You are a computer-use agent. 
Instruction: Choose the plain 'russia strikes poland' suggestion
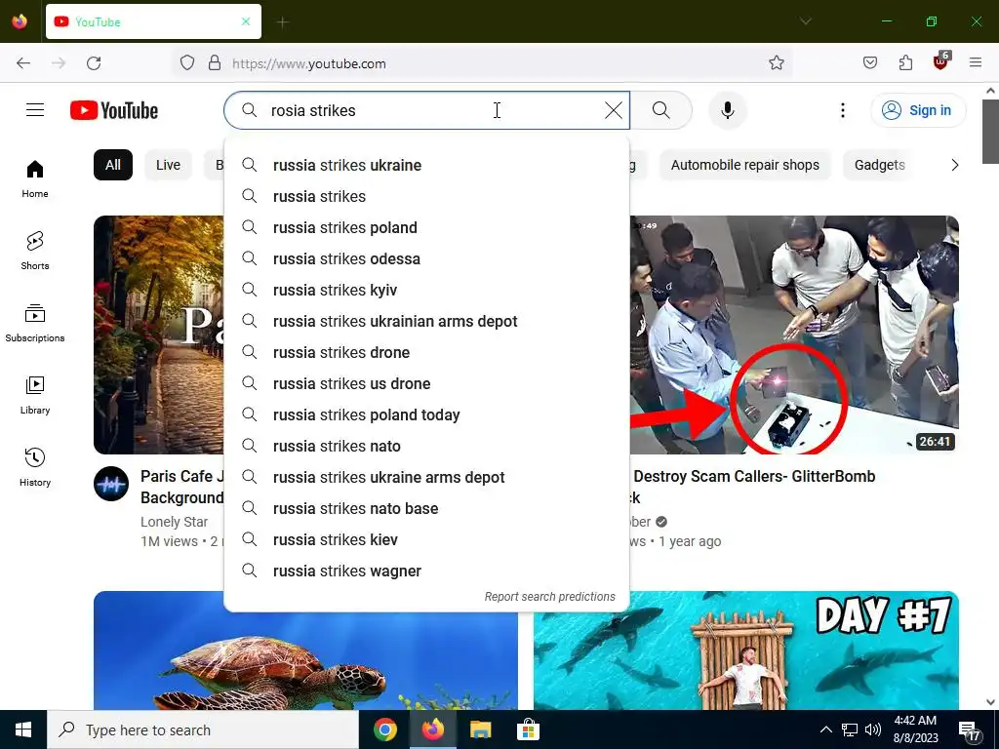pos(427,227)
